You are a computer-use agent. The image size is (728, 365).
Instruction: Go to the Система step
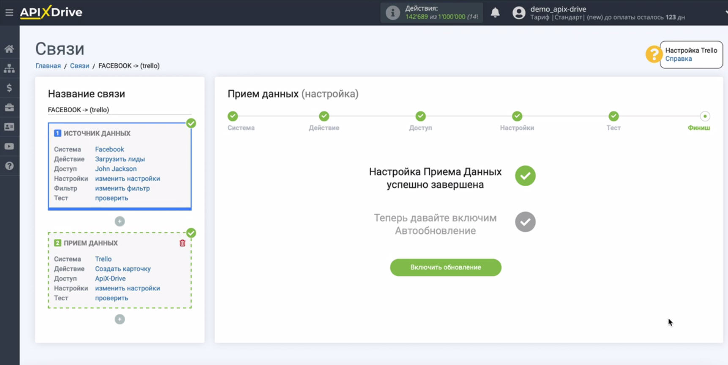(x=233, y=116)
